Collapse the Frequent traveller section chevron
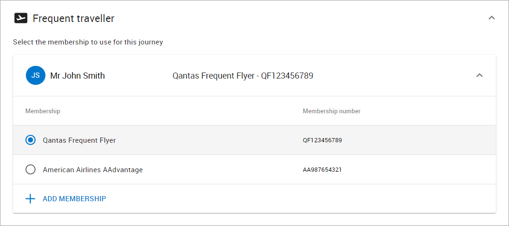 [x=492, y=18]
